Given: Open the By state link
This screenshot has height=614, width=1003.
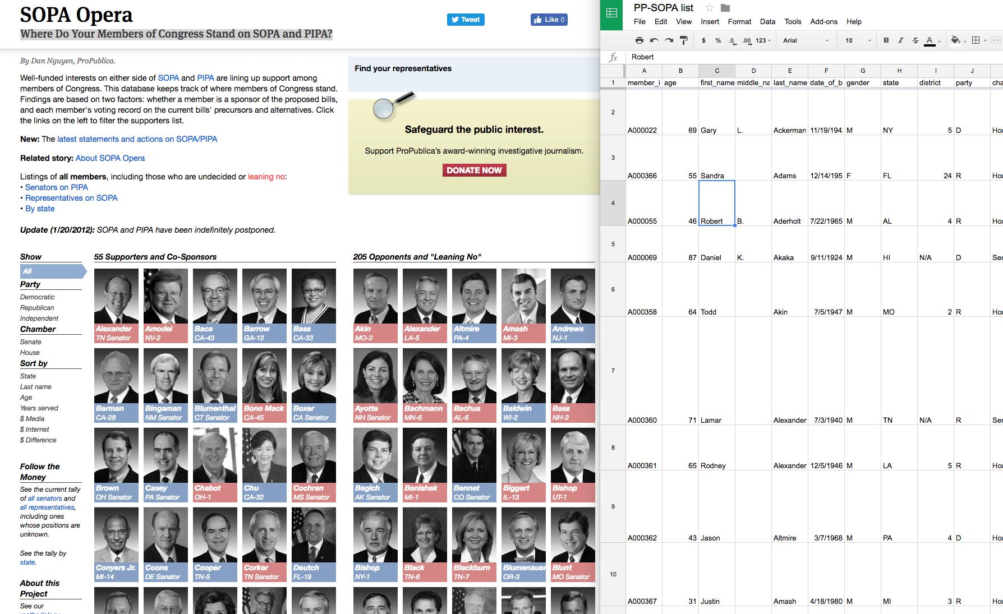Looking at the screenshot, I should click(x=40, y=209).
